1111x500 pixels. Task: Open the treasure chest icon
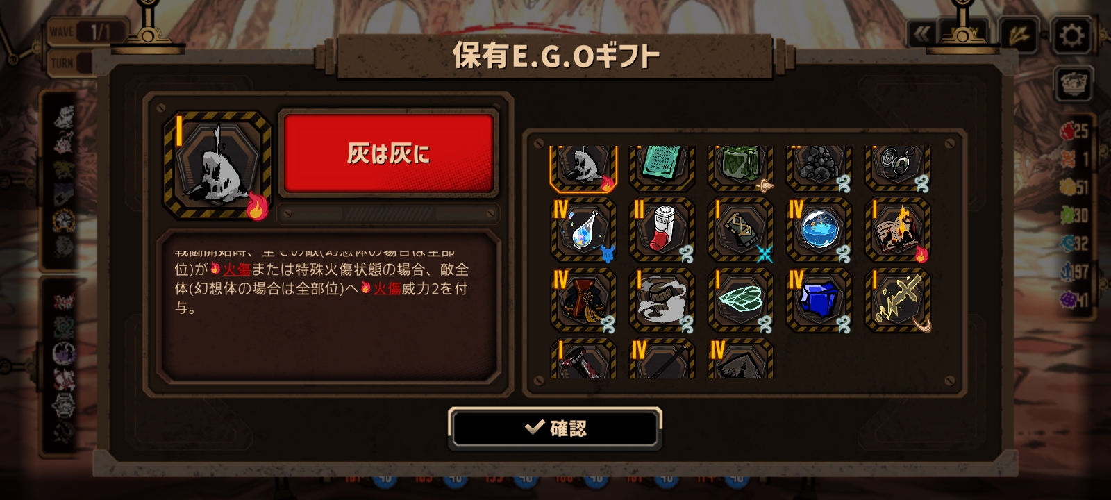pos(1074,84)
